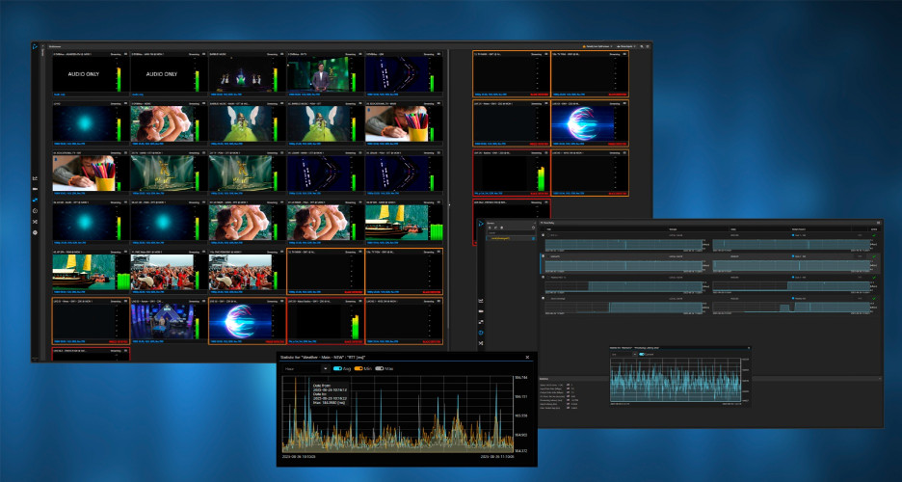Close the small latency chart popup

tap(749, 348)
